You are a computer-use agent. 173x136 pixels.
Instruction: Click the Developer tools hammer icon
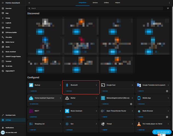coord(3,115)
